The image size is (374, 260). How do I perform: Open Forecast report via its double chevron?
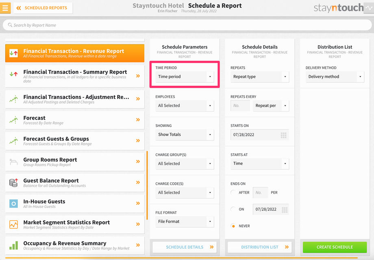(x=138, y=120)
